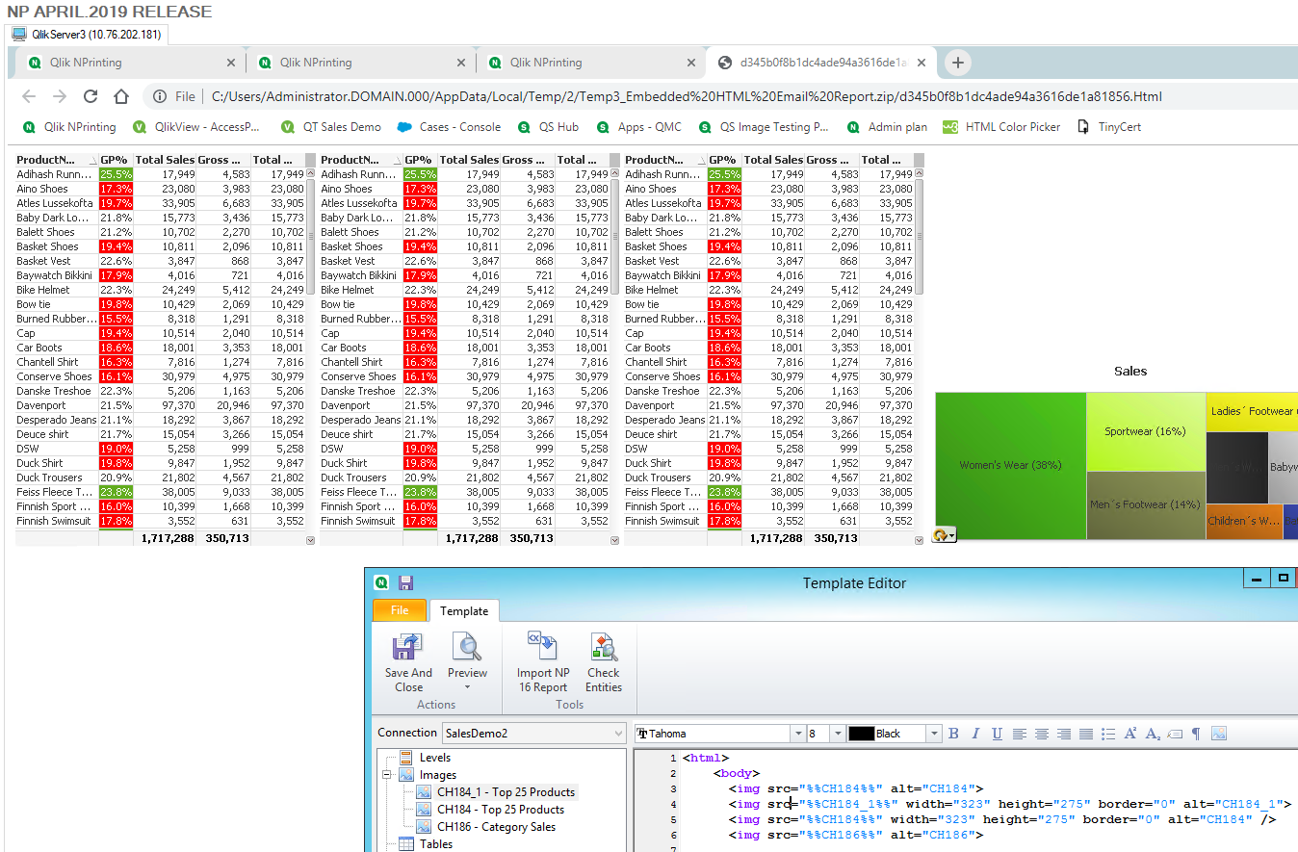The width and height of the screenshot is (1298, 852).
Task: Collapse the Images tree node
Action: tap(388, 775)
